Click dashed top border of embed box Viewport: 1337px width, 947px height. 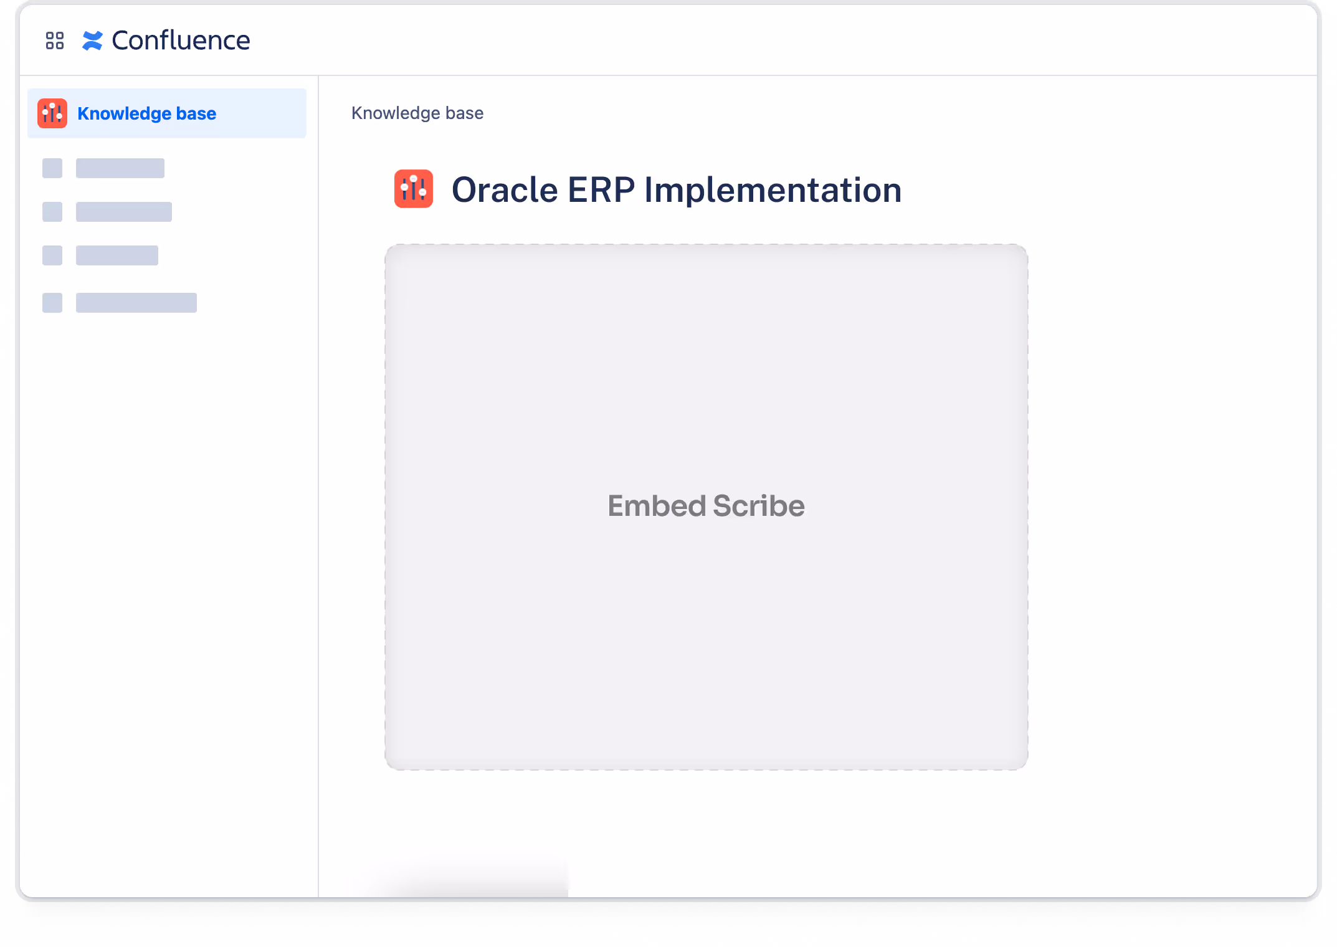(706, 245)
